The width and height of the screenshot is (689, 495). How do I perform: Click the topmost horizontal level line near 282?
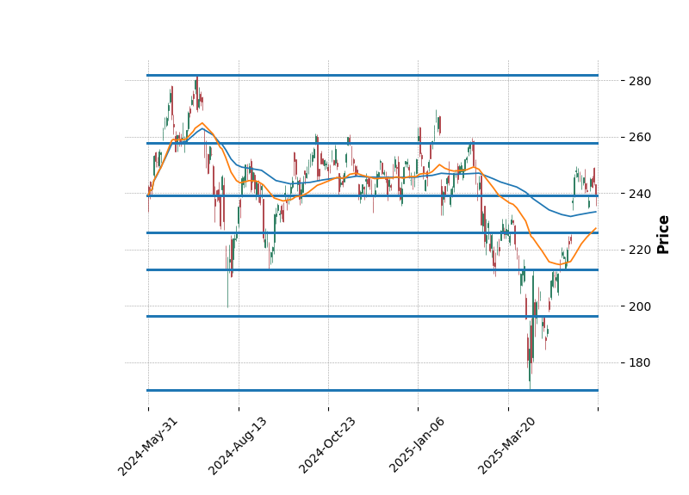372,75
